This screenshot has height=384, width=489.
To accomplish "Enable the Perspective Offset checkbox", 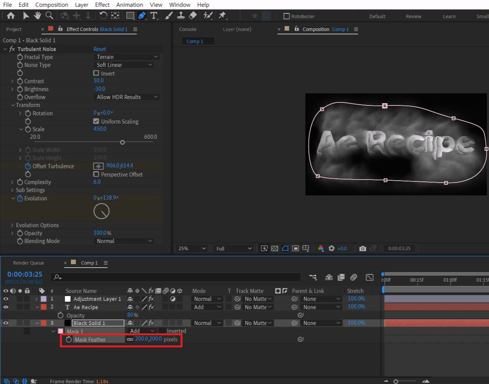I will click(x=96, y=174).
